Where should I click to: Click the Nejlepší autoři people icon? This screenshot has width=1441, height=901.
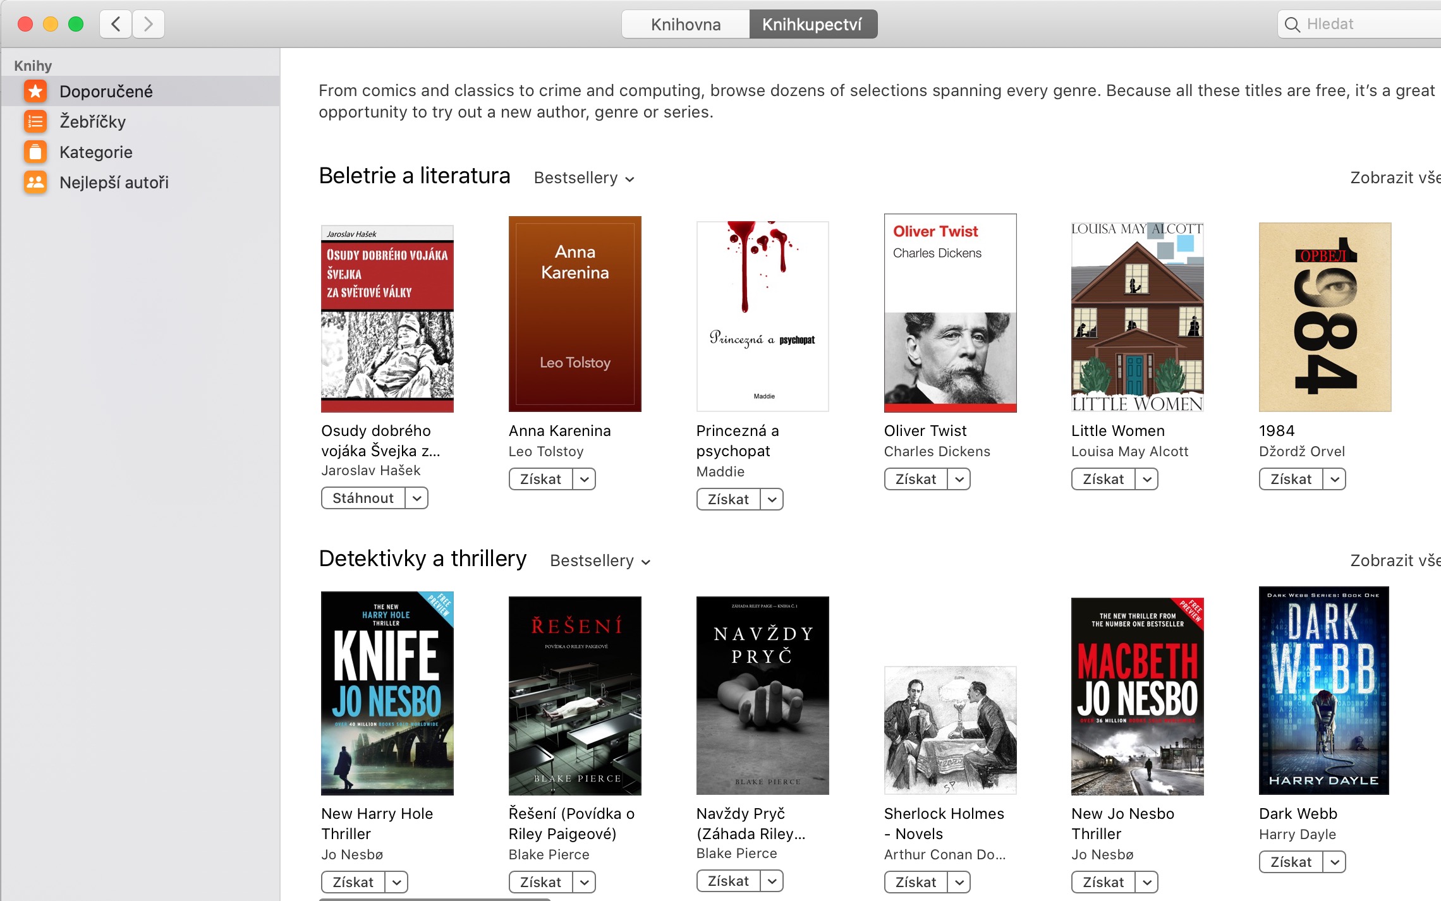pos(35,182)
